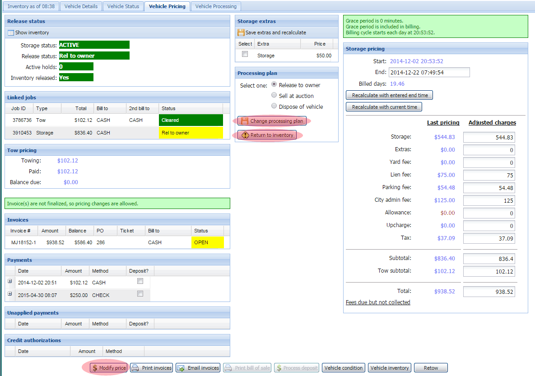Check Deposit box for the CHECK payment

(140, 294)
